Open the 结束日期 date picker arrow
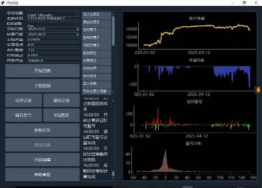This screenshot has height=188, width=262. (78, 35)
